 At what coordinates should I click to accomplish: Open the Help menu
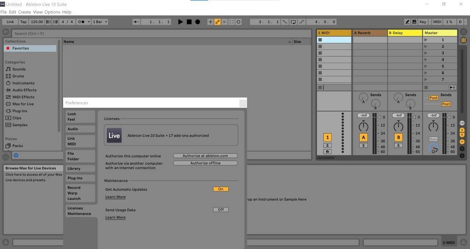(67, 12)
